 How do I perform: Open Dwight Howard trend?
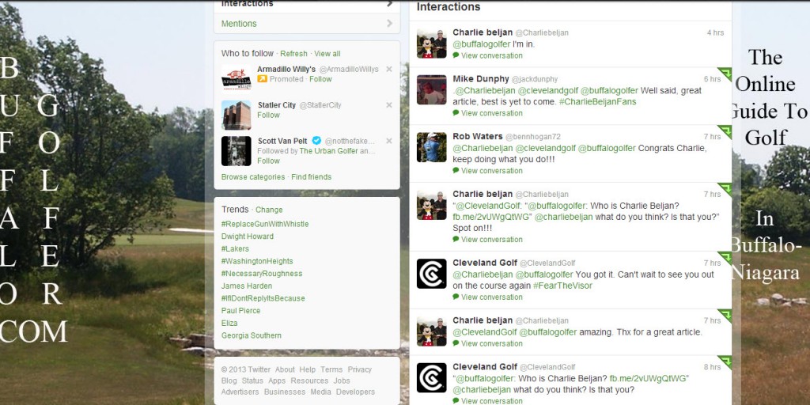pyautogui.click(x=248, y=237)
